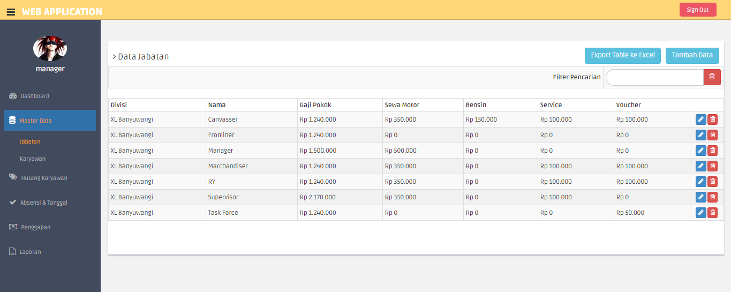The width and height of the screenshot is (731, 292).
Task: Open the Karyawan submenu
Action: pyautogui.click(x=33, y=159)
